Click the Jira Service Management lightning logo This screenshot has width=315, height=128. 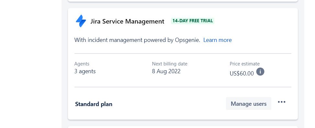tap(81, 21)
